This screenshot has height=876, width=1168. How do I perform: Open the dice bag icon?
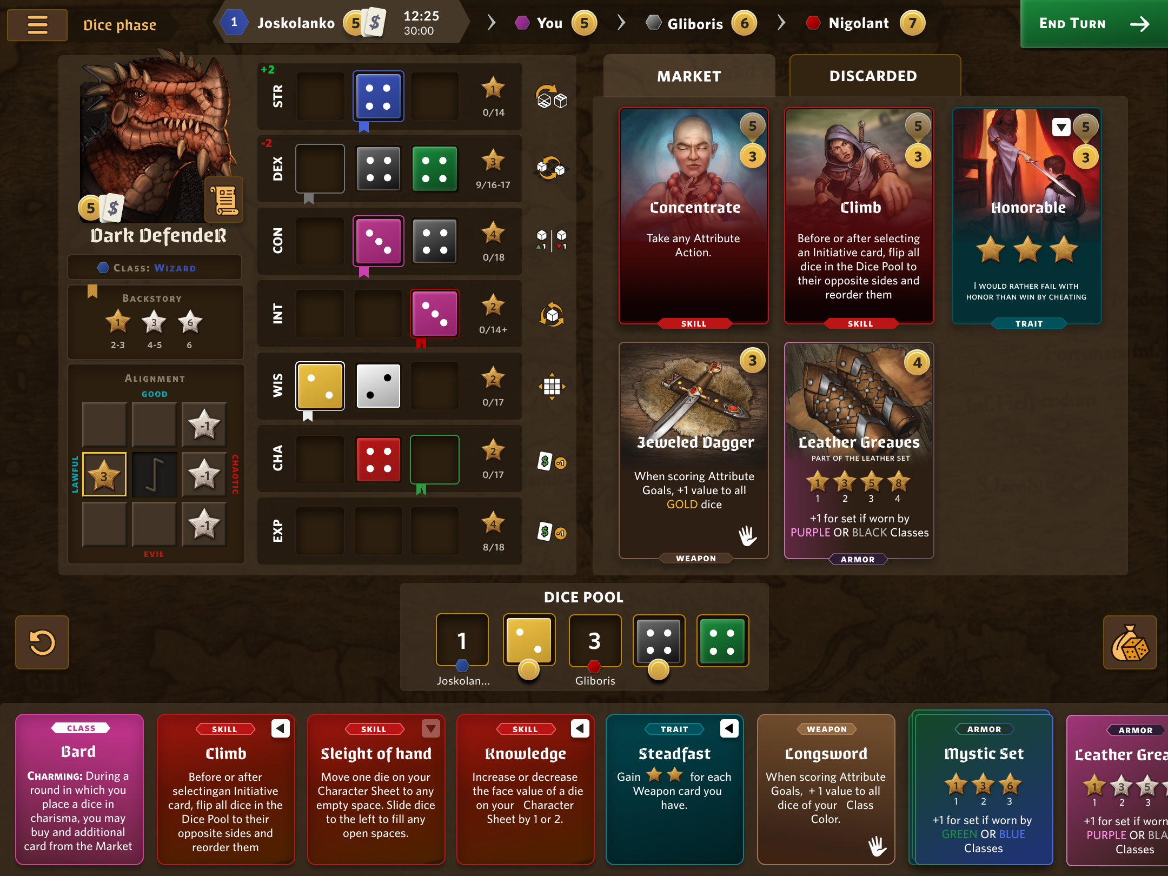point(1130,642)
